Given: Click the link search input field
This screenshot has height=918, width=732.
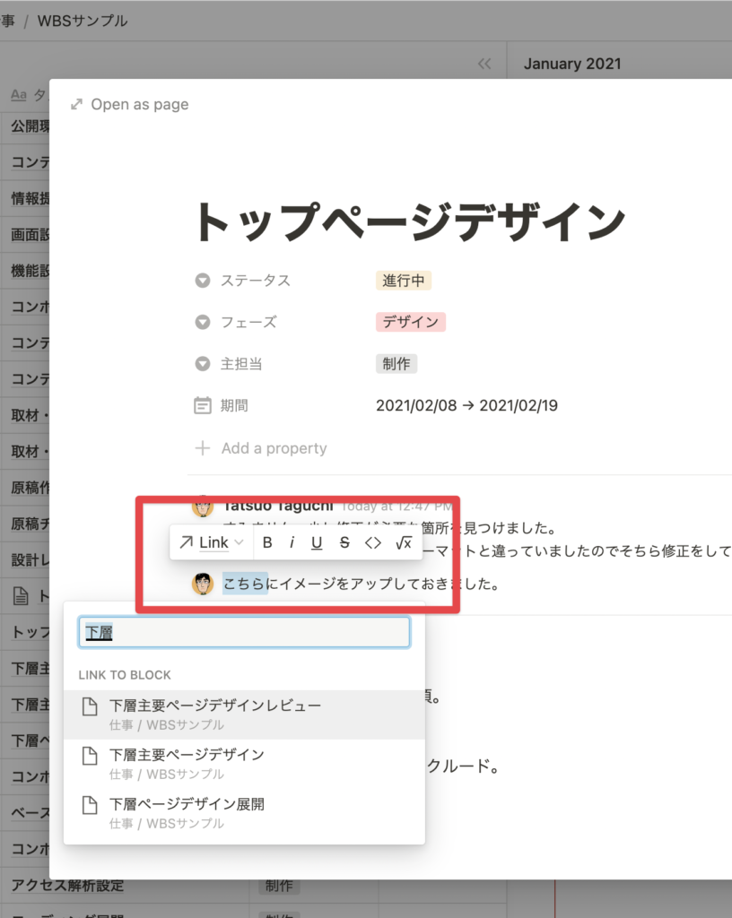Looking at the screenshot, I should [244, 632].
